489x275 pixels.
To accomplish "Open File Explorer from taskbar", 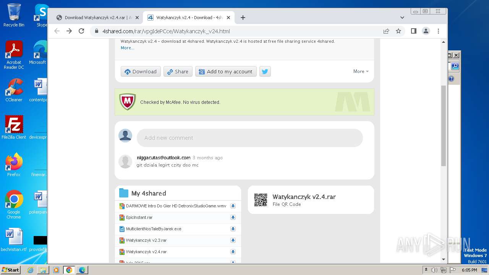I will point(43,270).
